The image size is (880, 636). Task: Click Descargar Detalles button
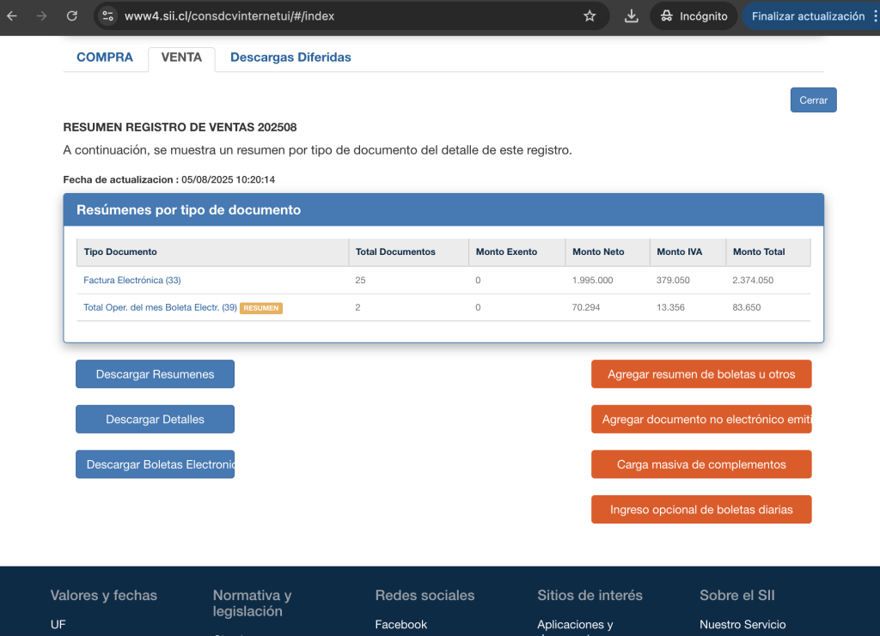155,420
